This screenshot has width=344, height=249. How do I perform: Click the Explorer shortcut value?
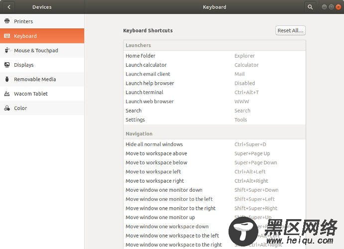point(244,56)
